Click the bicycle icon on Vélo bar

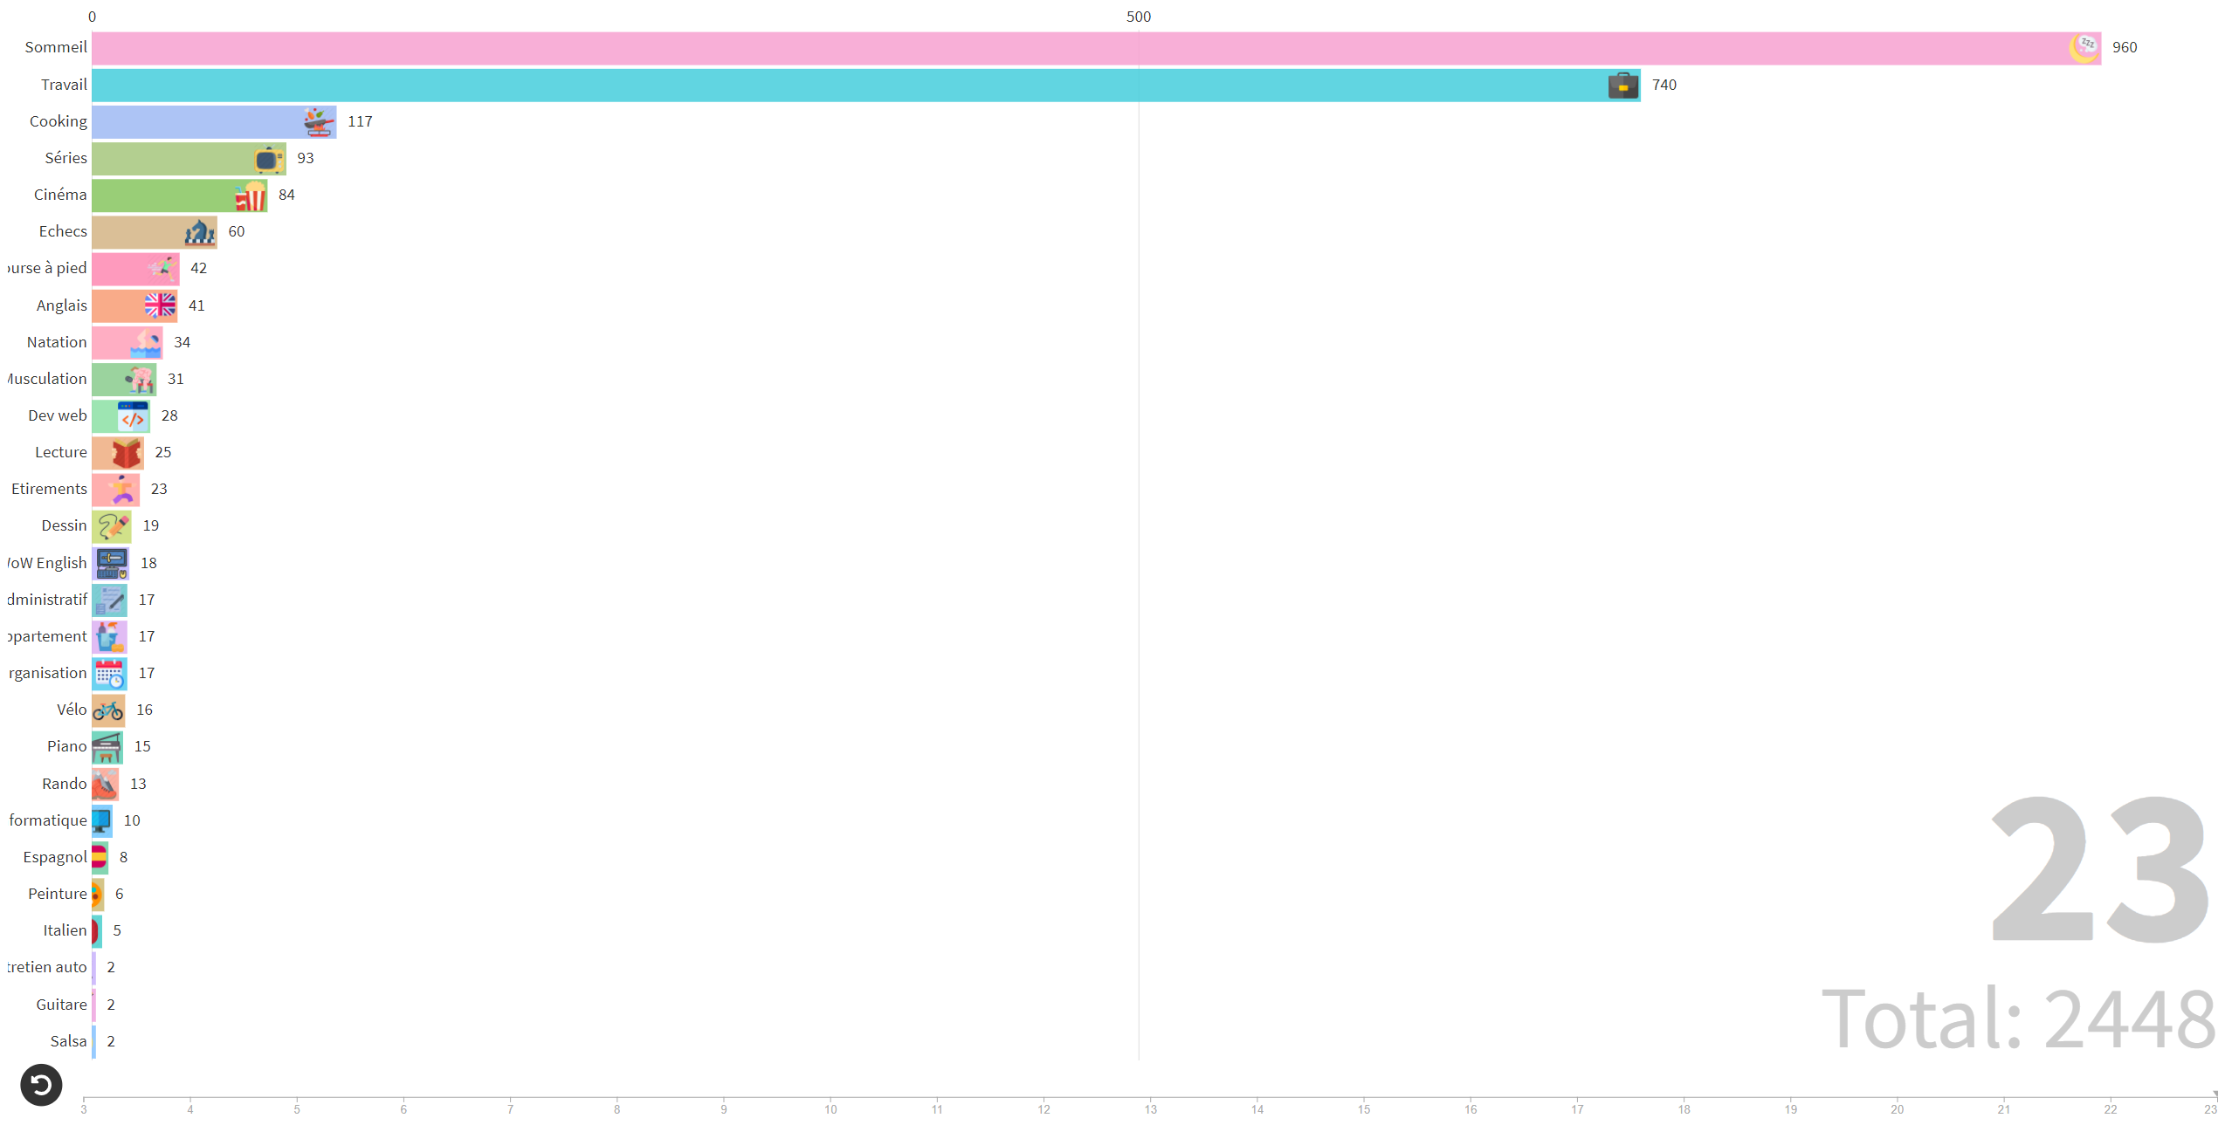pyautogui.click(x=108, y=710)
